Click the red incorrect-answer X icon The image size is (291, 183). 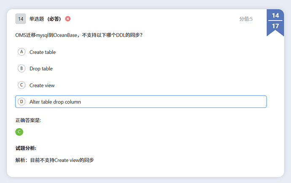68,19
